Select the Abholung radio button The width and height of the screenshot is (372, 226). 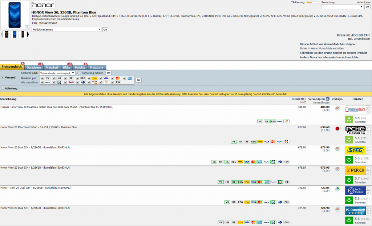point(3,88)
